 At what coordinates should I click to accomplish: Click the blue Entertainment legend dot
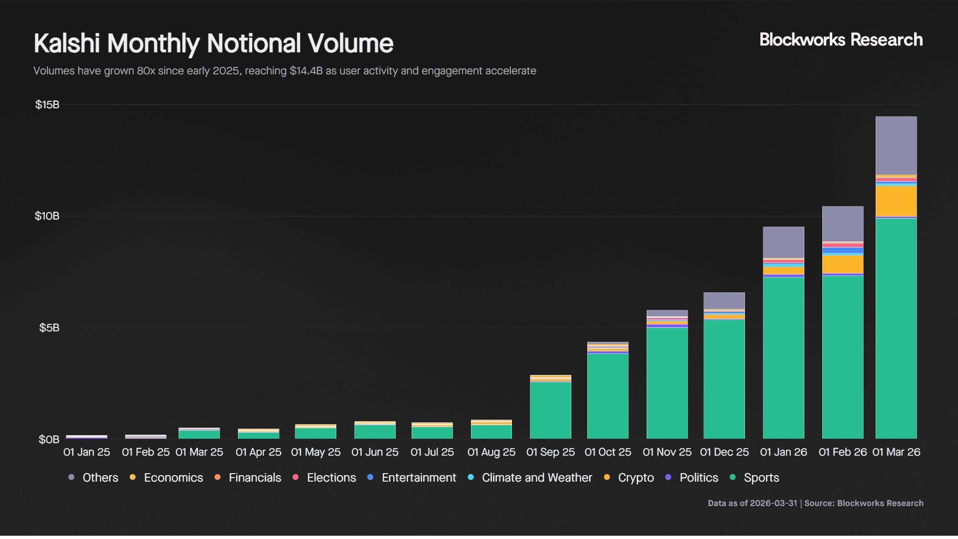pyautogui.click(x=370, y=478)
